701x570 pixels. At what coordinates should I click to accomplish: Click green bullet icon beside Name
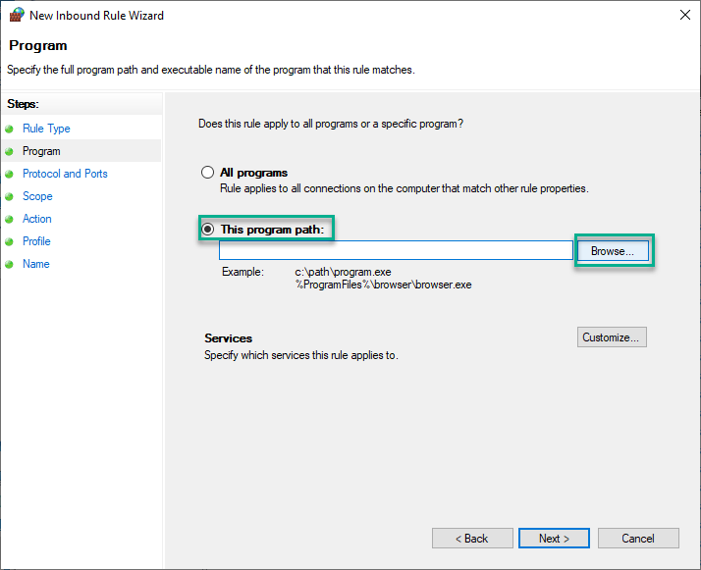point(9,265)
